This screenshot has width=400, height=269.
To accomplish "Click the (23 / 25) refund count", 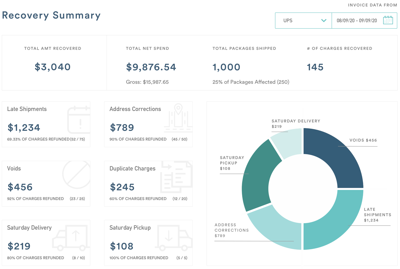I will tap(77, 199).
